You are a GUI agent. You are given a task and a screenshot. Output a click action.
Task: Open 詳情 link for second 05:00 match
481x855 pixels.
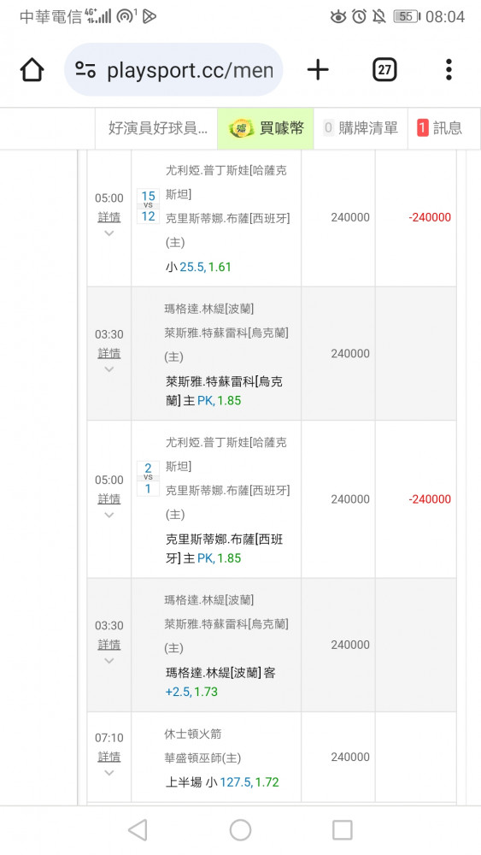(109, 499)
